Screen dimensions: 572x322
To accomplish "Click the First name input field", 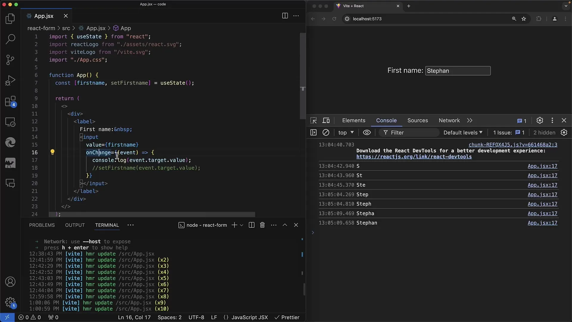I will pyautogui.click(x=458, y=71).
